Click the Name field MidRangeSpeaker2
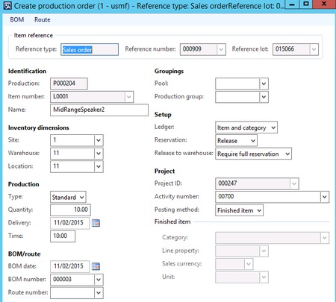The height and width of the screenshot is (302, 336). [x=99, y=110]
